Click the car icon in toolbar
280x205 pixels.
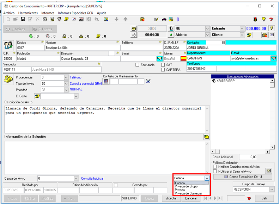pyautogui.click(x=164, y=19)
